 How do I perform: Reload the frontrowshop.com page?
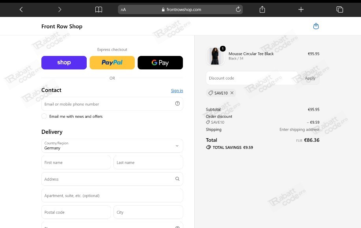tap(238, 9)
